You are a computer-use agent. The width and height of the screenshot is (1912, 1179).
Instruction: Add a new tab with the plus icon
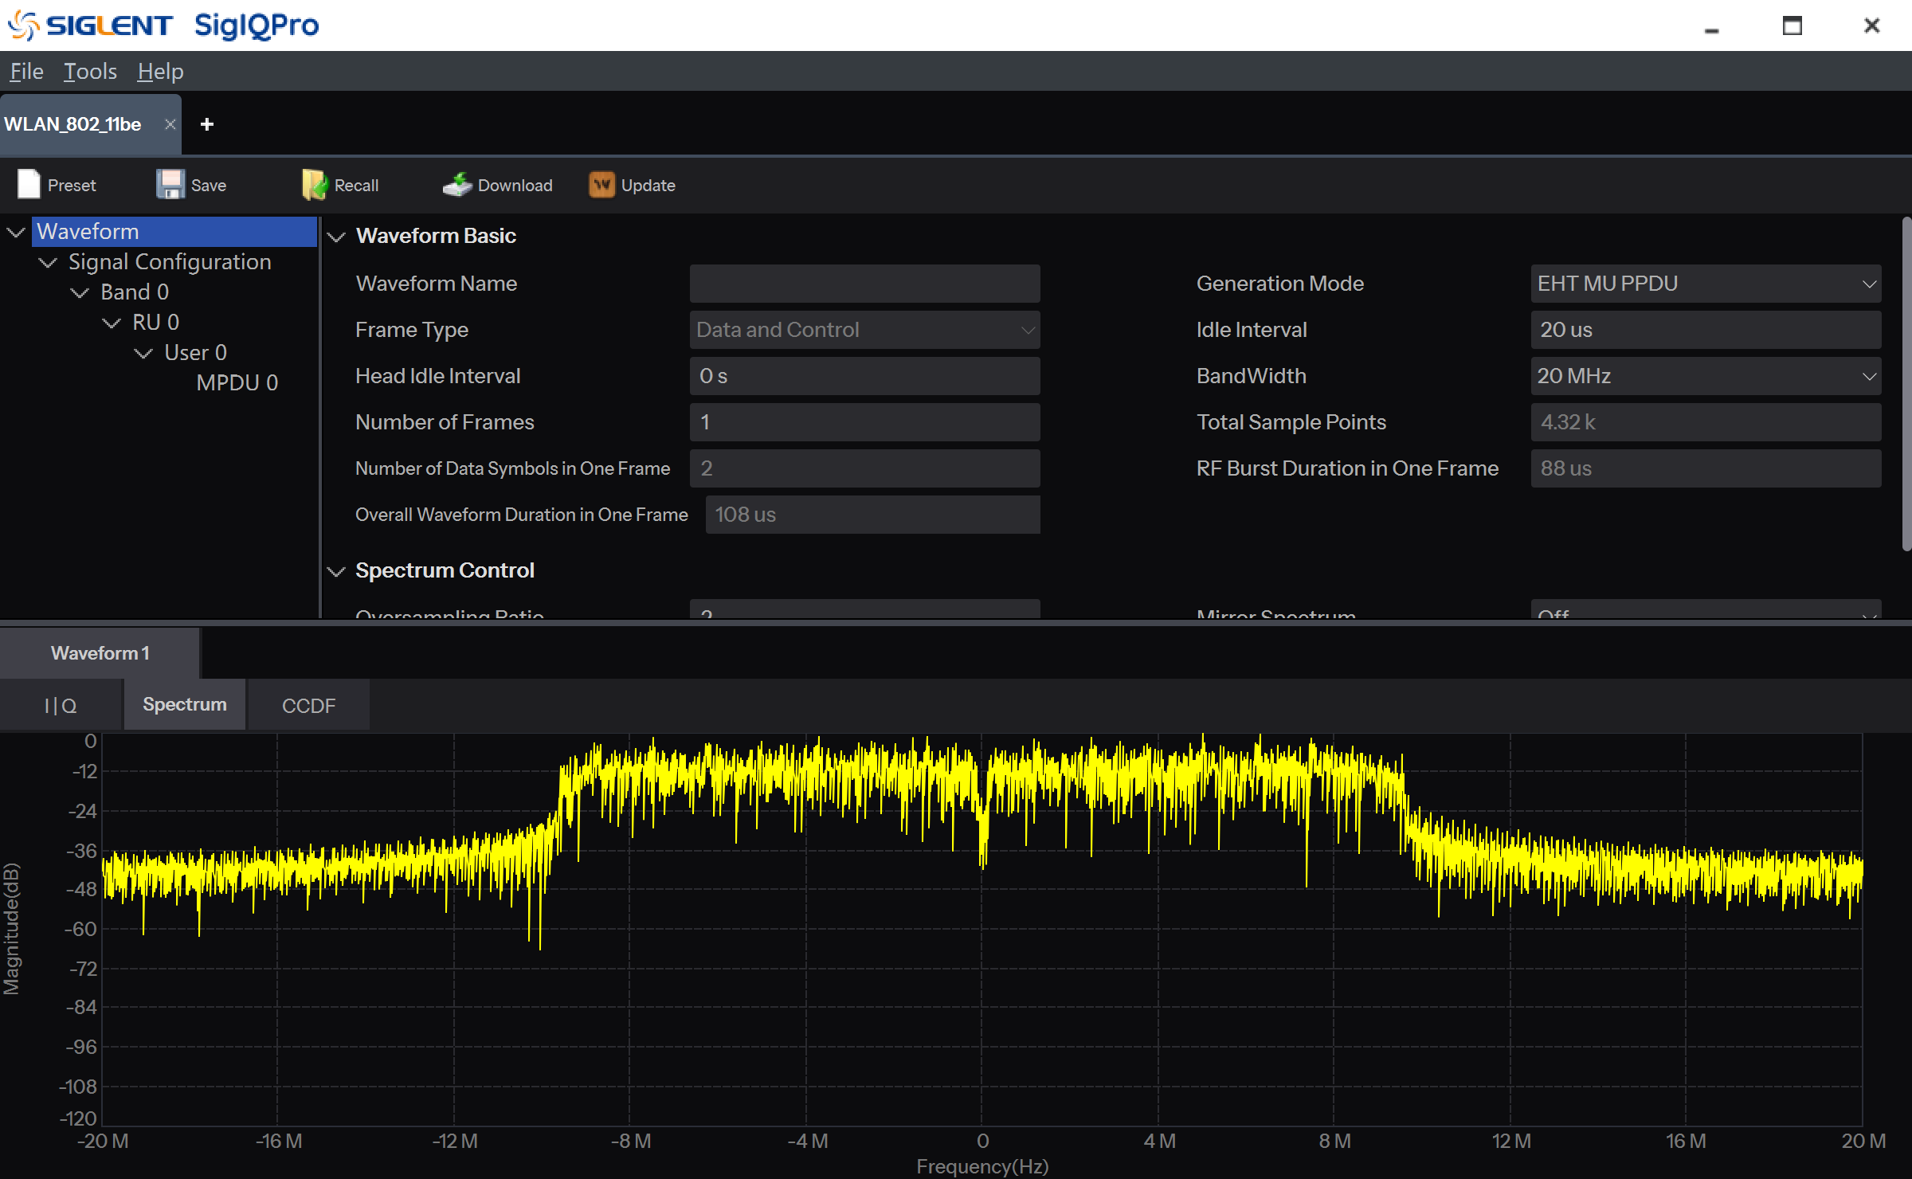(207, 124)
